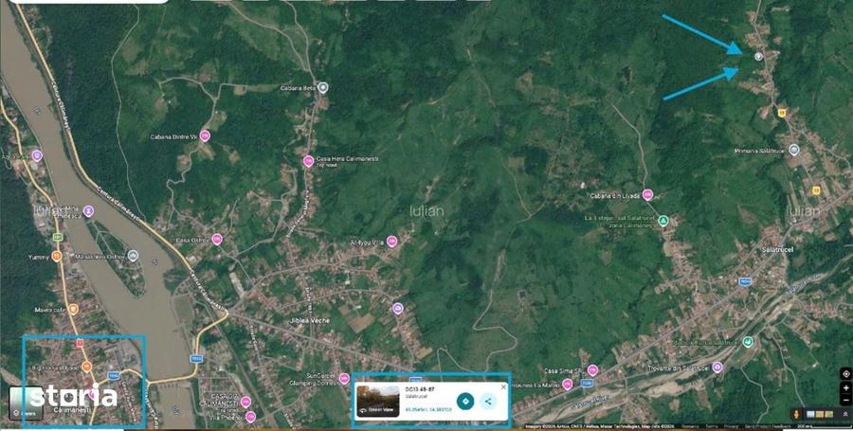This screenshot has height=431, width=853.
Task: Select the Street View pegman
Action: pyautogui.click(x=796, y=414)
